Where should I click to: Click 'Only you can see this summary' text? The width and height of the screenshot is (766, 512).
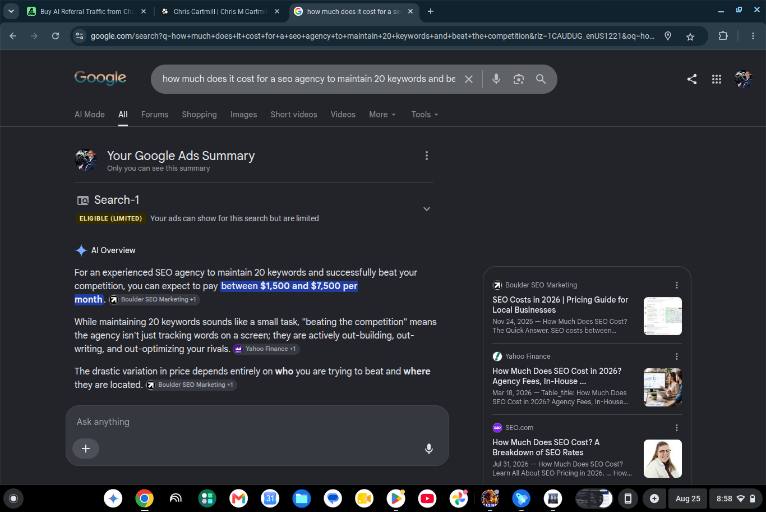[x=159, y=168]
